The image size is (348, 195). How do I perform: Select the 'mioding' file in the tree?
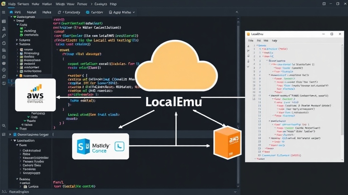coord(30,31)
